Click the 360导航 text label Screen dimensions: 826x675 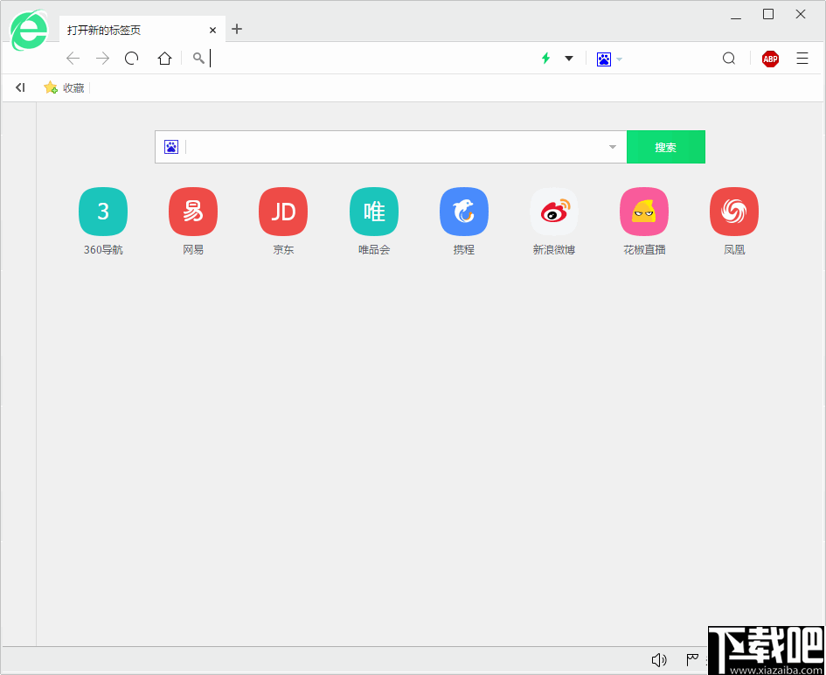coord(103,250)
